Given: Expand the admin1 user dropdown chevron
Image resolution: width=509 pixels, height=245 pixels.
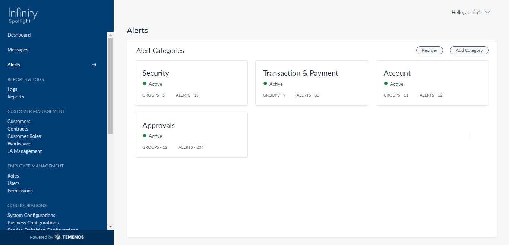Looking at the screenshot, I should pyautogui.click(x=487, y=12).
